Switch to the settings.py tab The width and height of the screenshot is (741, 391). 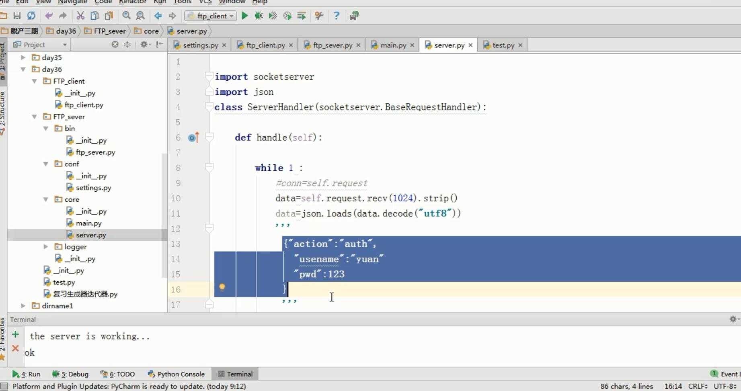[200, 45]
